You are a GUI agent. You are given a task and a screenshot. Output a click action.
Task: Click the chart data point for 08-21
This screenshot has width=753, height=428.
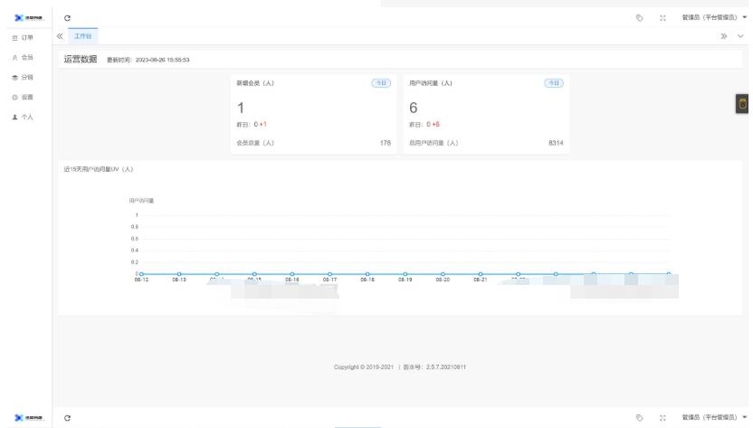[x=481, y=274]
